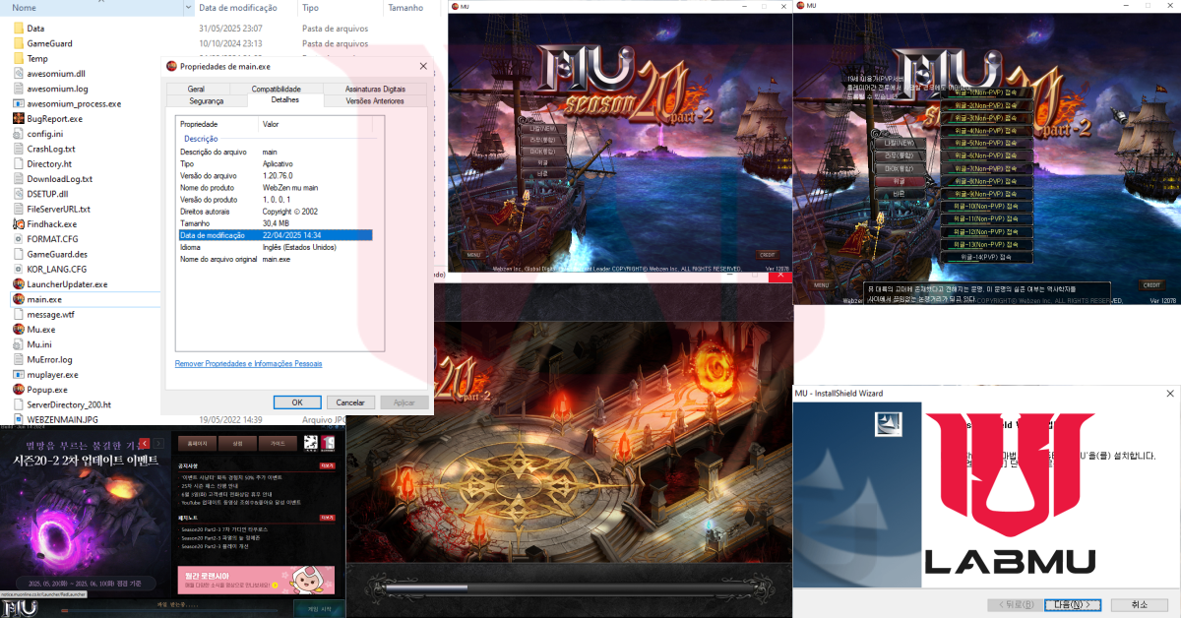Click the config.ini file icon
The width and height of the screenshot is (1181, 618).
[19, 134]
